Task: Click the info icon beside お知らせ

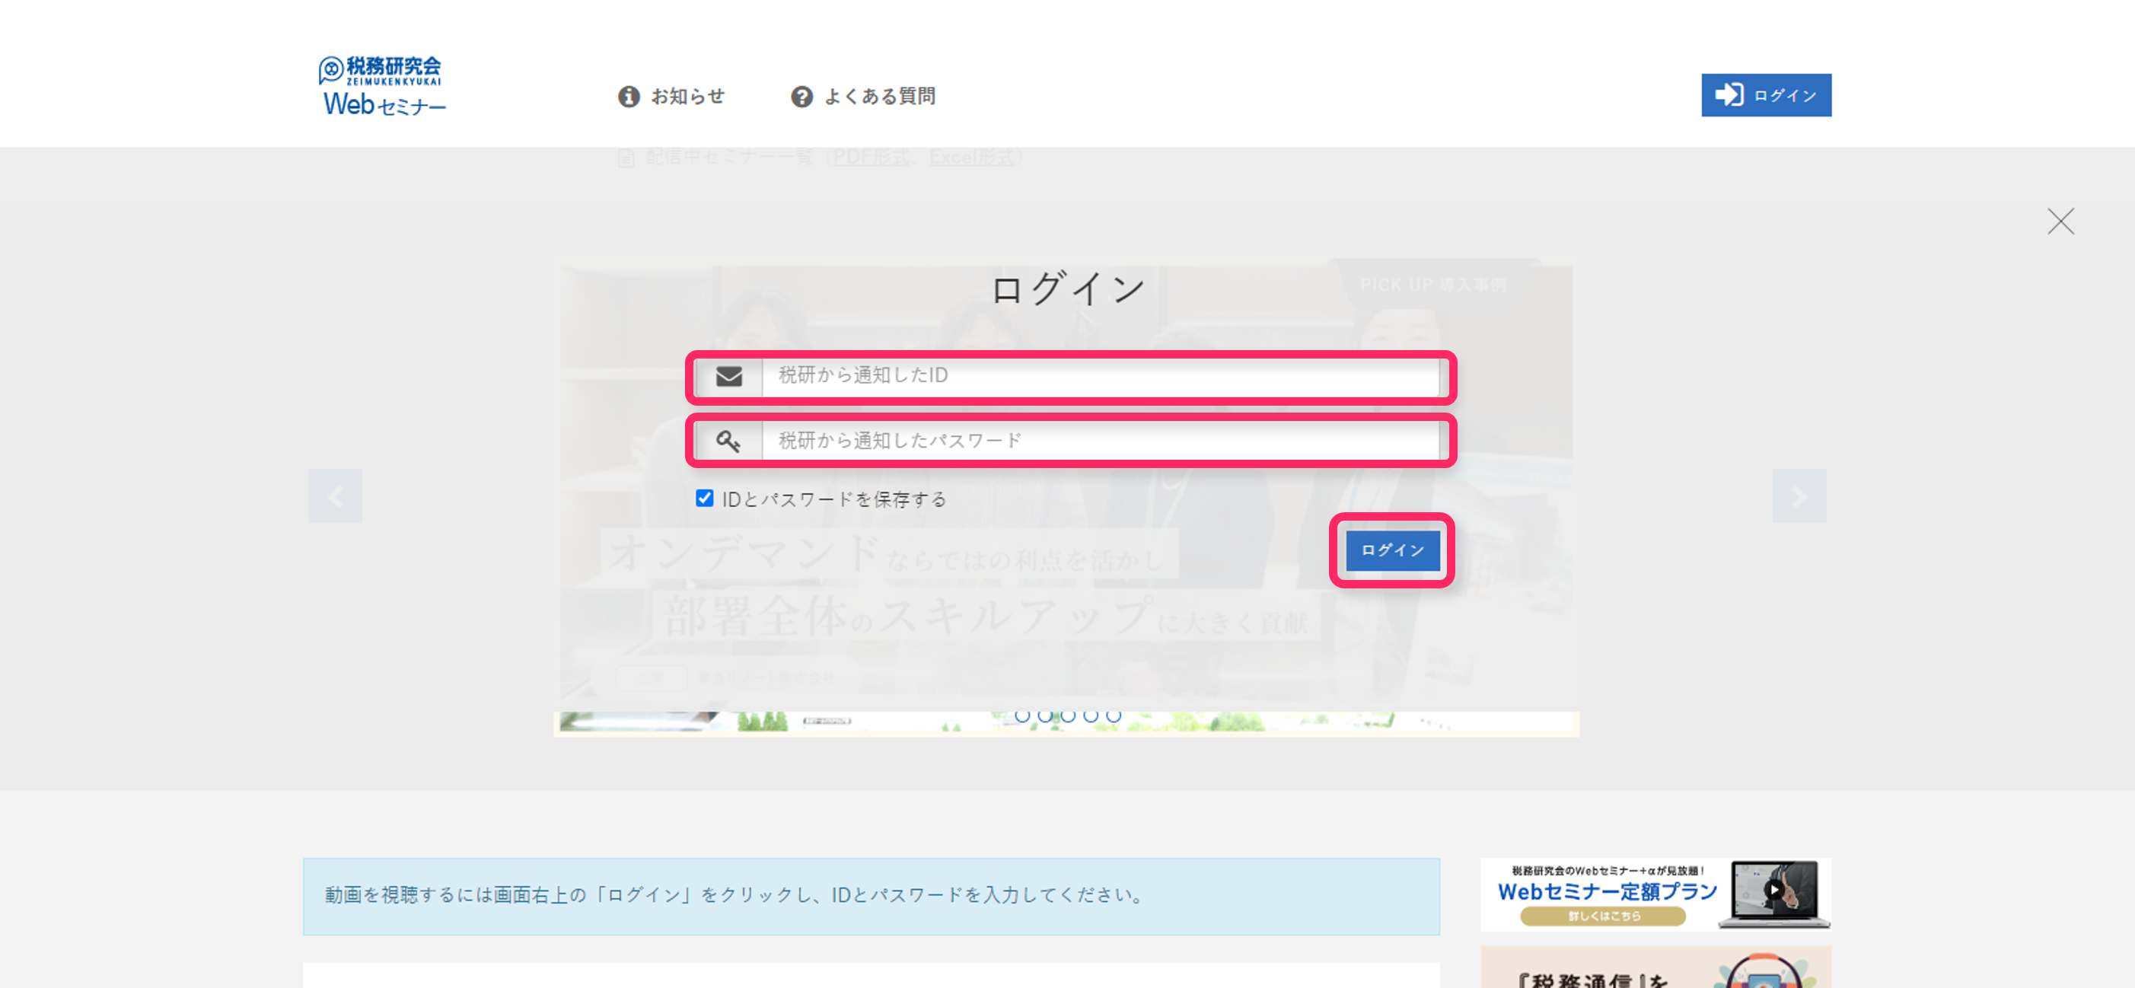Action: pos(629,96)
